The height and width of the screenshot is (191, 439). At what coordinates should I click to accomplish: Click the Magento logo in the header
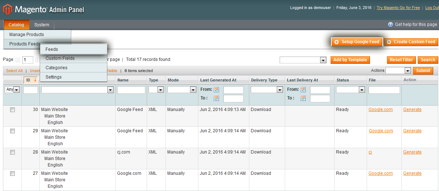click(43, 9)
